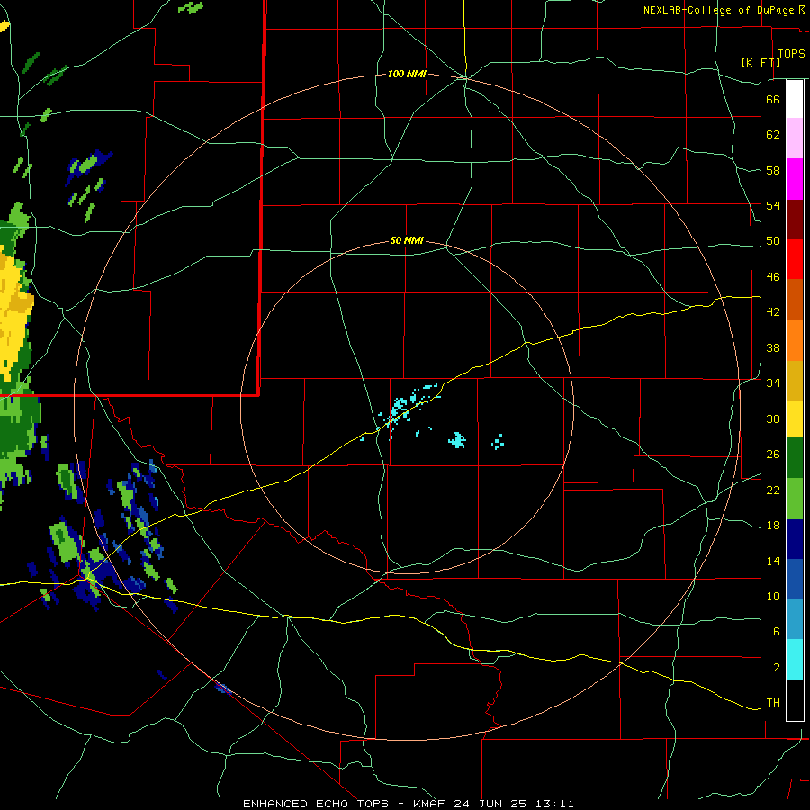
Task: Click the black TH legend swatch
Action: [795, 700]
